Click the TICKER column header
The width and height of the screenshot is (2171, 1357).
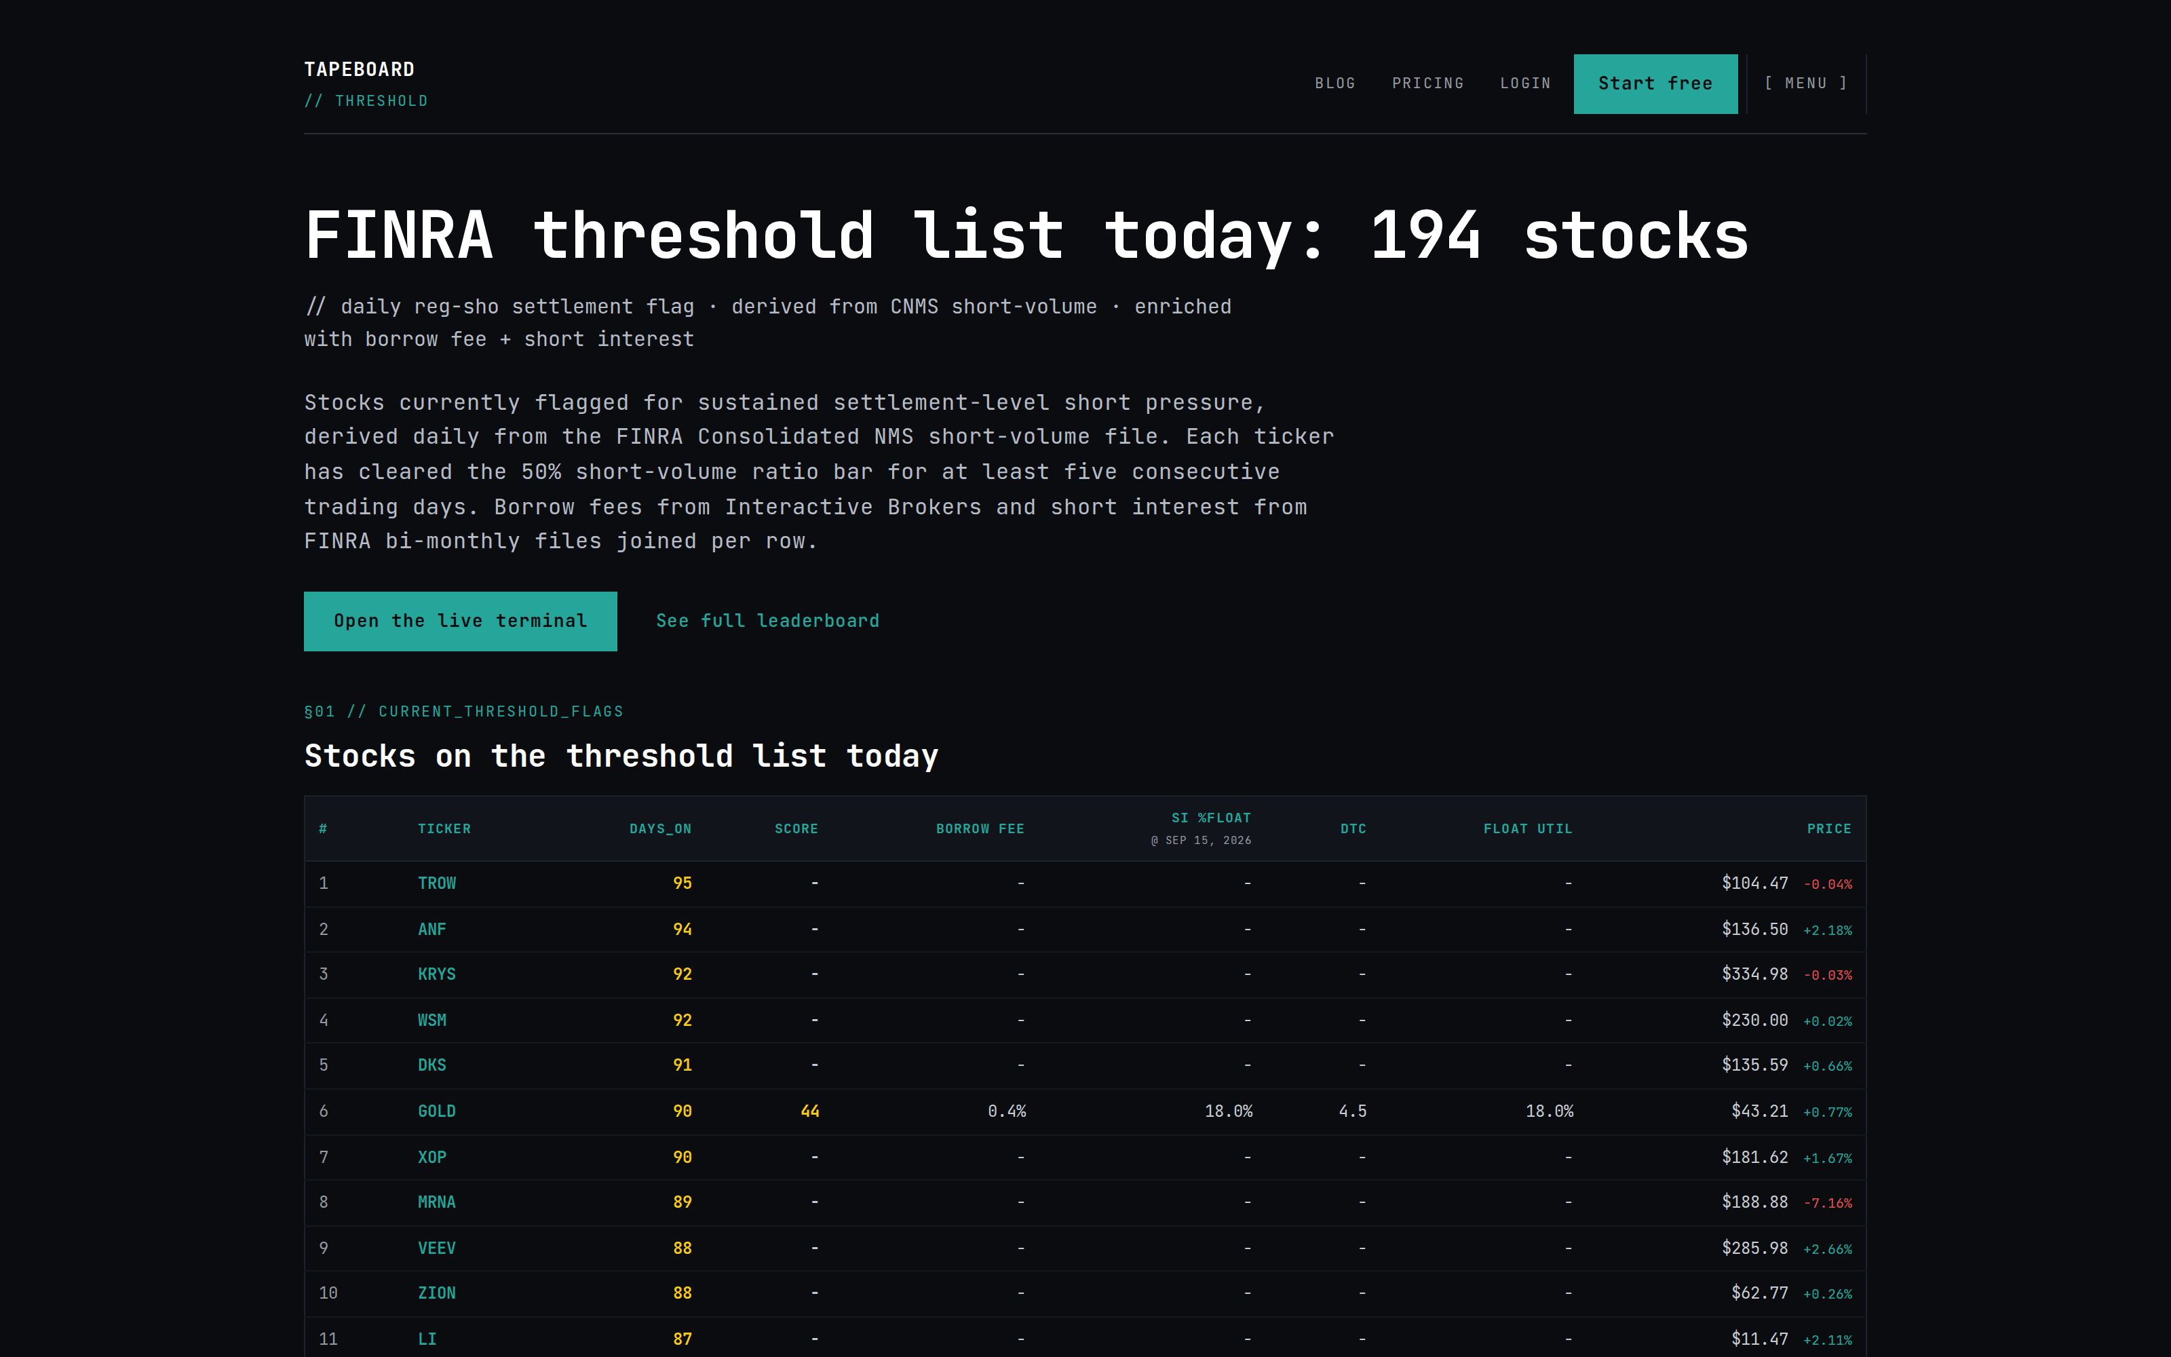[x=444, y=828]
